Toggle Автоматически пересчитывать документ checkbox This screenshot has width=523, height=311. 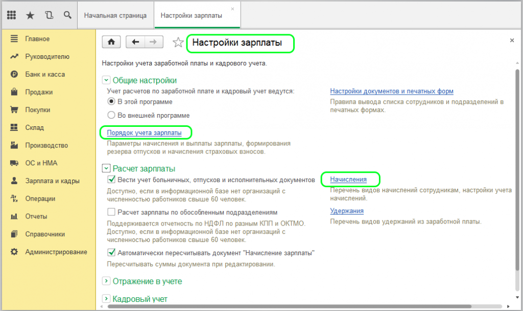coord(111,253)
